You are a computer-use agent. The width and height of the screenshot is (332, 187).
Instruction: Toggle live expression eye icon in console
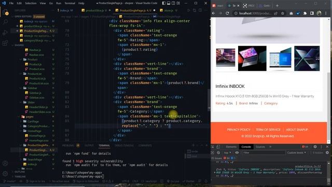point(237,153)
